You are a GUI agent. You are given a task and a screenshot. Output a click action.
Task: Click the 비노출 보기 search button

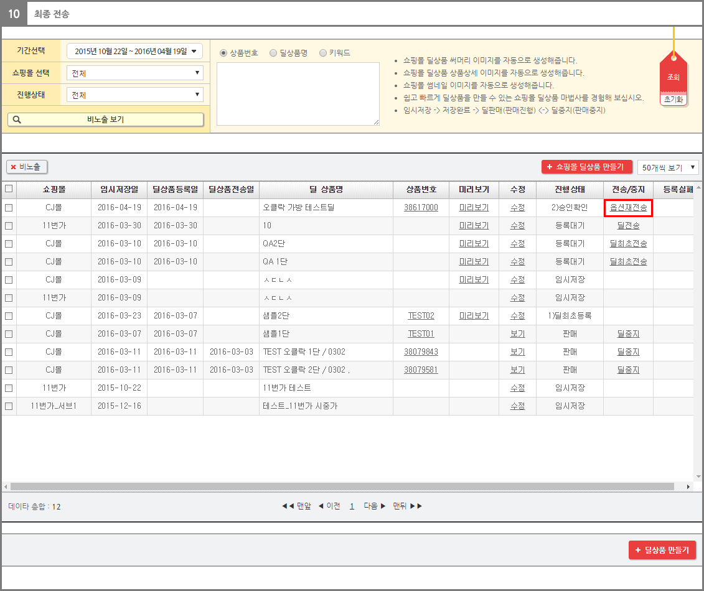(x=105, y=119)
